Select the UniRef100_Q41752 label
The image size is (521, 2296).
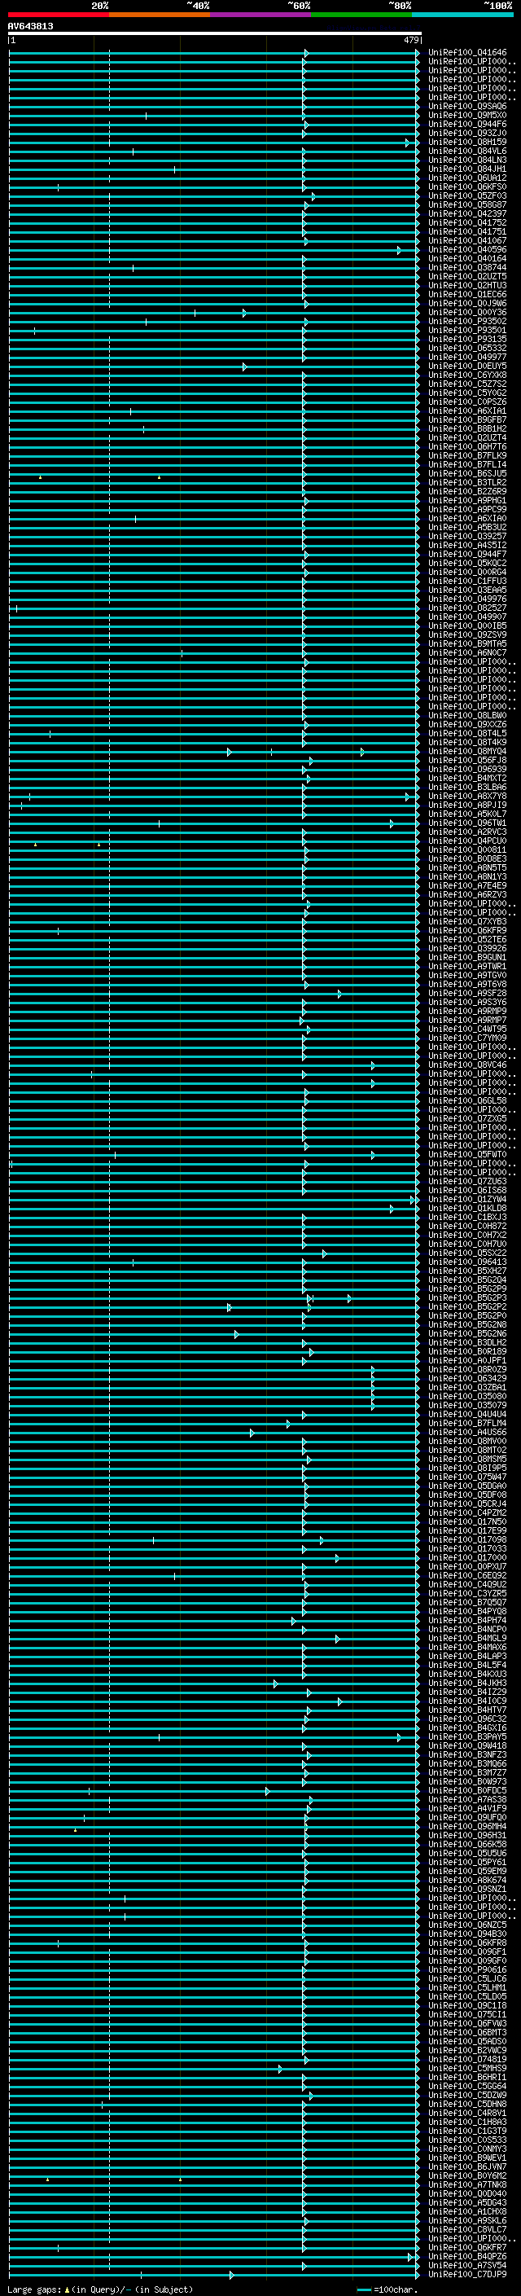[x=467, y=223]
